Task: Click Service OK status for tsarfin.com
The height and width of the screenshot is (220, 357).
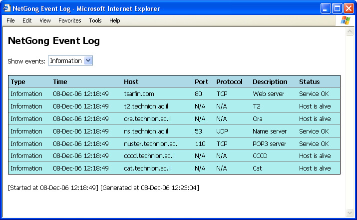Action: (314, 94)
